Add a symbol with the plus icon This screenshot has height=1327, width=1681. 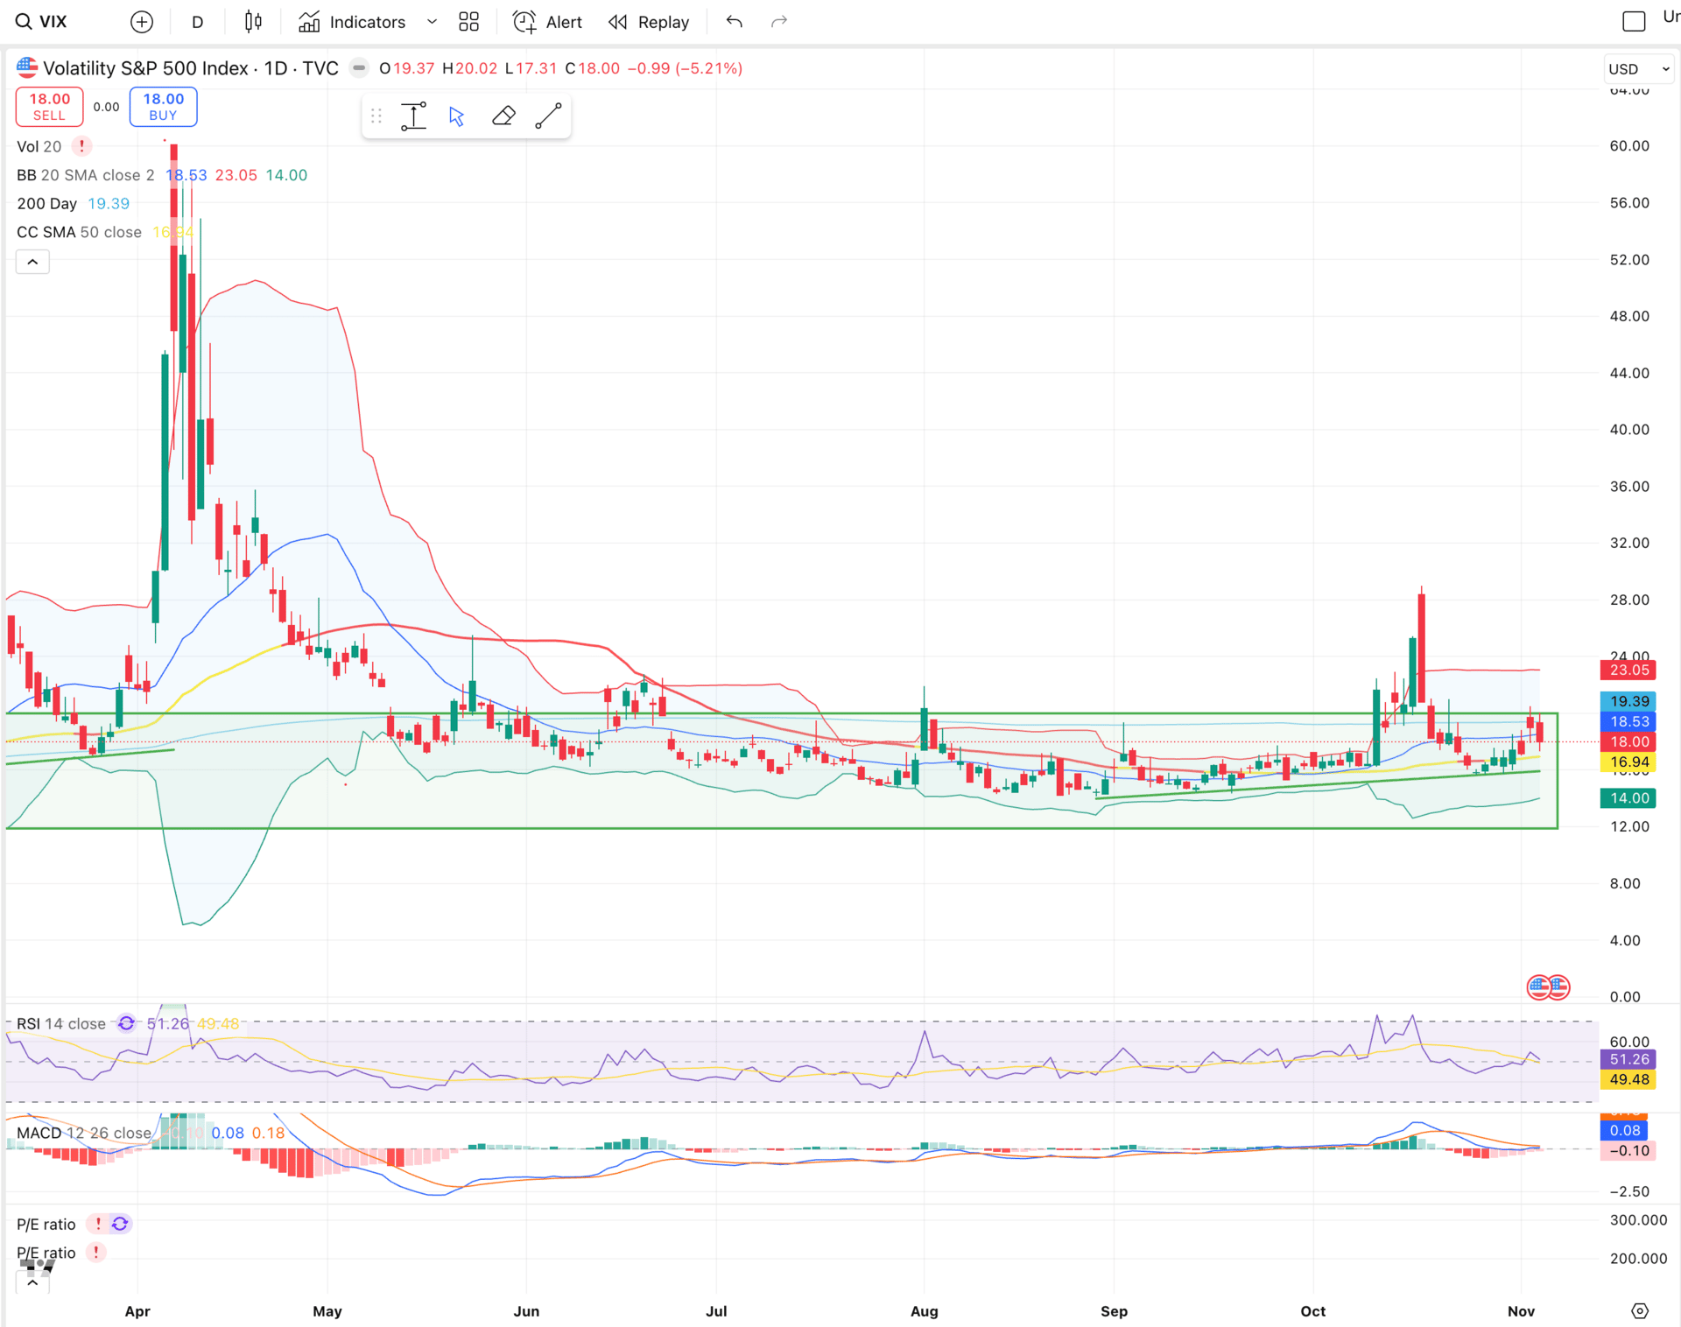(x=141, y=22)
